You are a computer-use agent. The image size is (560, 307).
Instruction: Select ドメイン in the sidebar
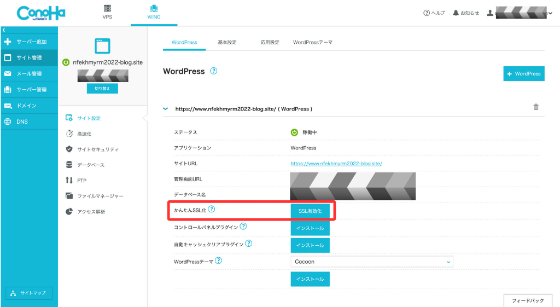[x=29, y=106]
